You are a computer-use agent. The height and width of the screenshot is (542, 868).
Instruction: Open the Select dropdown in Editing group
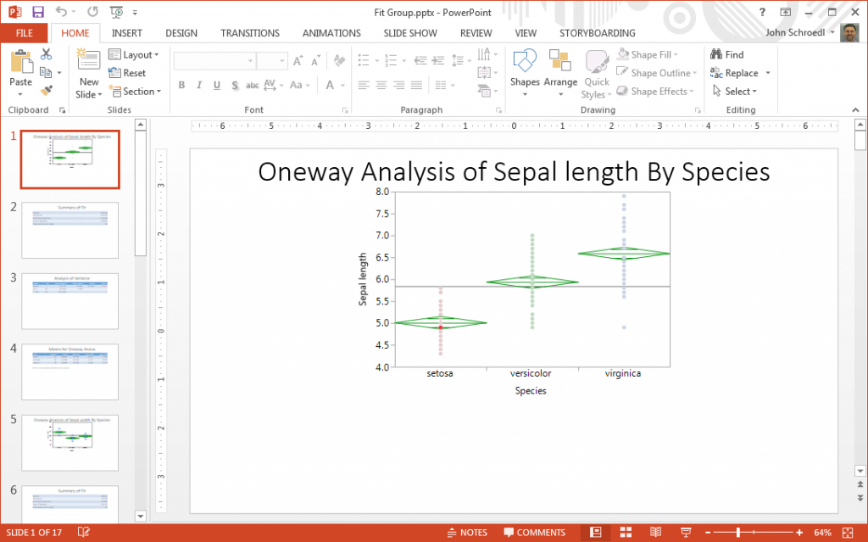click(x=734, y=92)
